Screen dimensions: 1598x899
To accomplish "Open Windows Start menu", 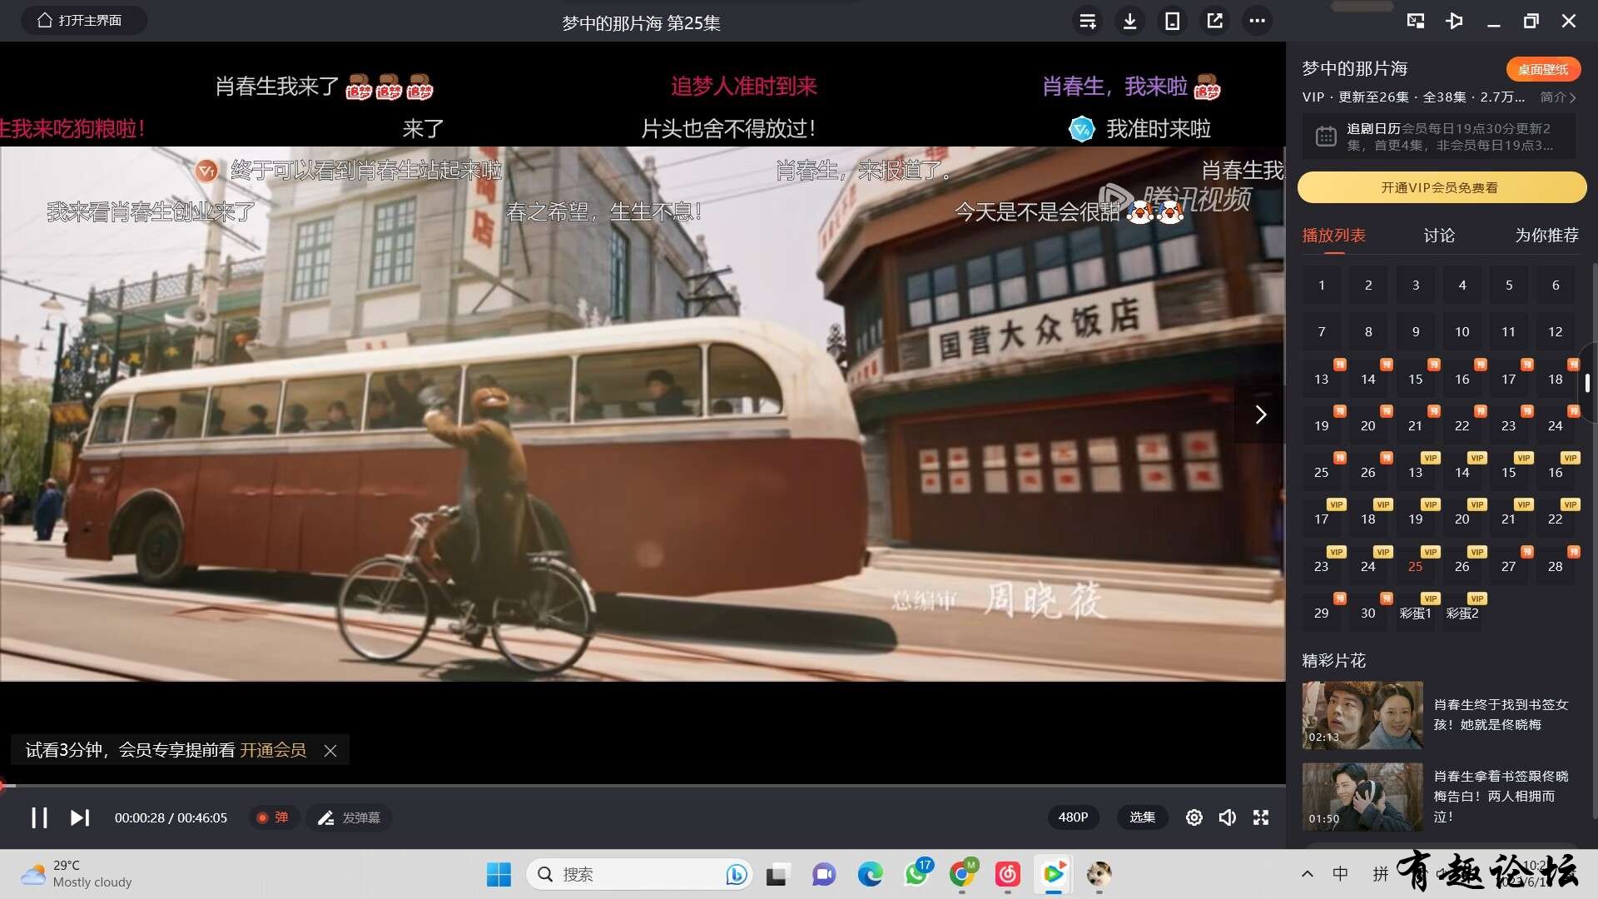I will pos(499,874).
